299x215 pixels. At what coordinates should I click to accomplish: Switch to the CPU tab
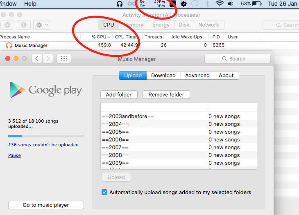click(x=109, y=25)
